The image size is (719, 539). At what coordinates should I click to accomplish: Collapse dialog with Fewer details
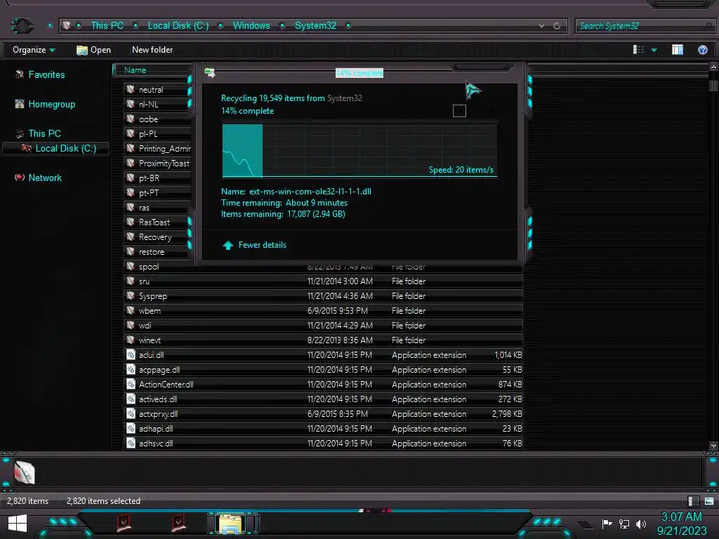tap(254, 245)
